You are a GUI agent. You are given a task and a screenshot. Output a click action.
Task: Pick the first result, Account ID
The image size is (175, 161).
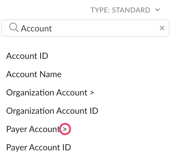point(27,56)
